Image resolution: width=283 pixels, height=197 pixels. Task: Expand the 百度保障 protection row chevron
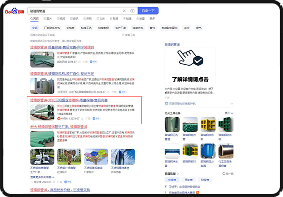232,104
